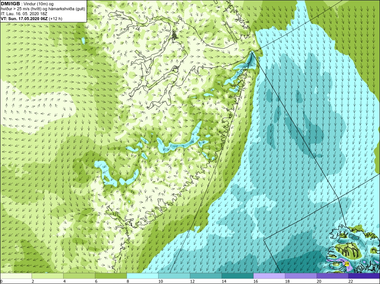Click the legend scale label '8'

[x=128, y=281]
